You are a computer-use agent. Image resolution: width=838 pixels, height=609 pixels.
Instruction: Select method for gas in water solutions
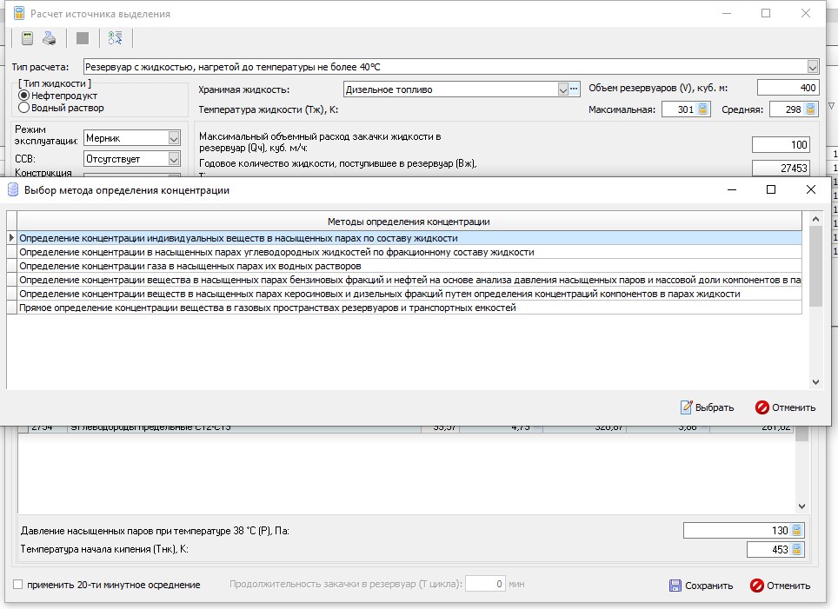click(190, 266)
